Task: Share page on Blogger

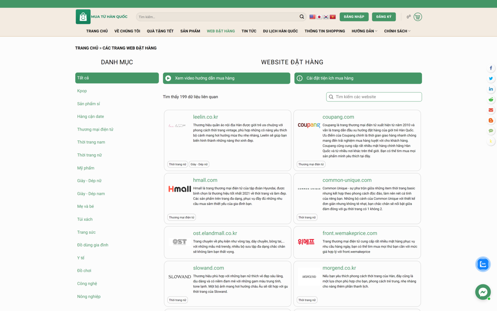Action: point(491,121)
